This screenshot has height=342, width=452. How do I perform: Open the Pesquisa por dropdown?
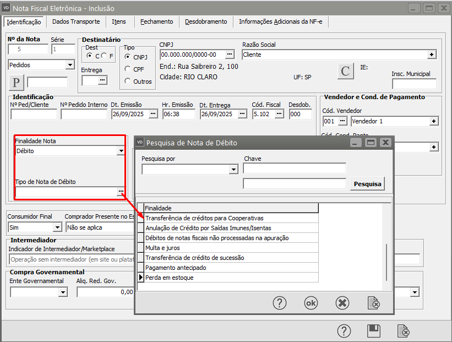point(233,170)
